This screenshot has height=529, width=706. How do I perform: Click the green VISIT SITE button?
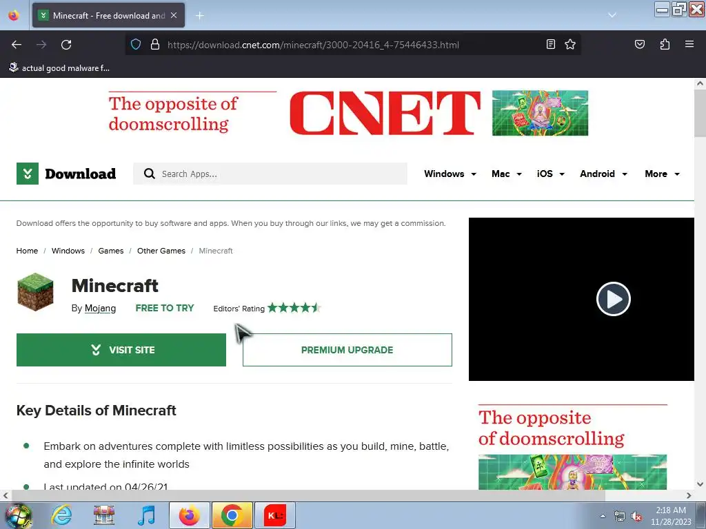click(x=121, y=350)
